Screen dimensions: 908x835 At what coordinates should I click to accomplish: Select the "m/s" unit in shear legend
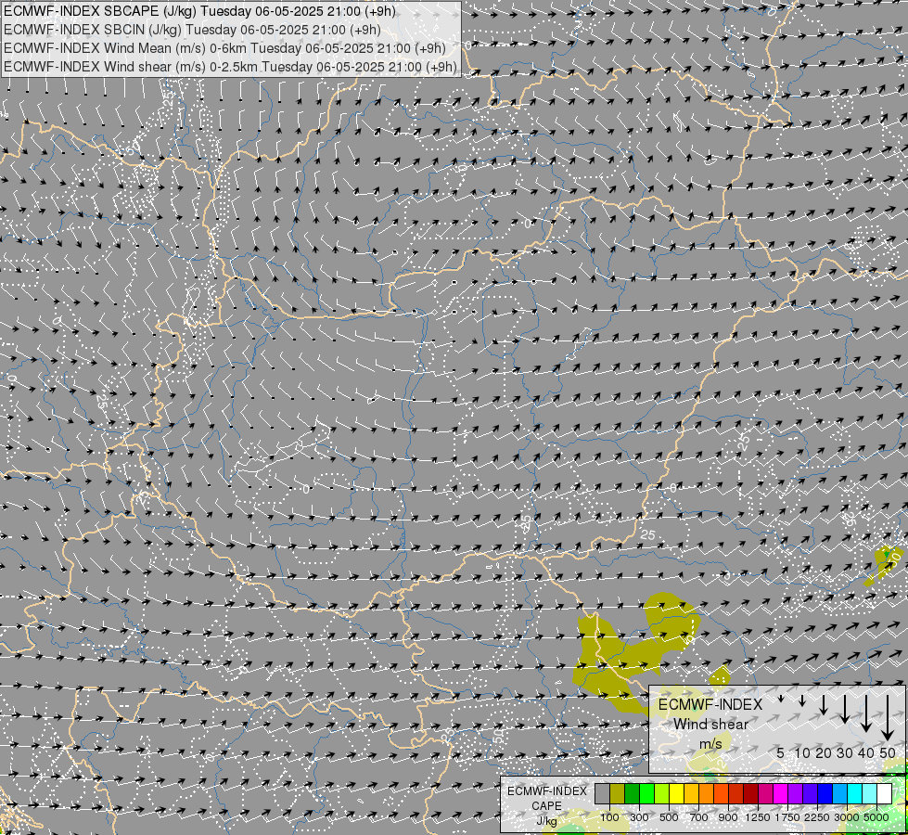[710, 744]
